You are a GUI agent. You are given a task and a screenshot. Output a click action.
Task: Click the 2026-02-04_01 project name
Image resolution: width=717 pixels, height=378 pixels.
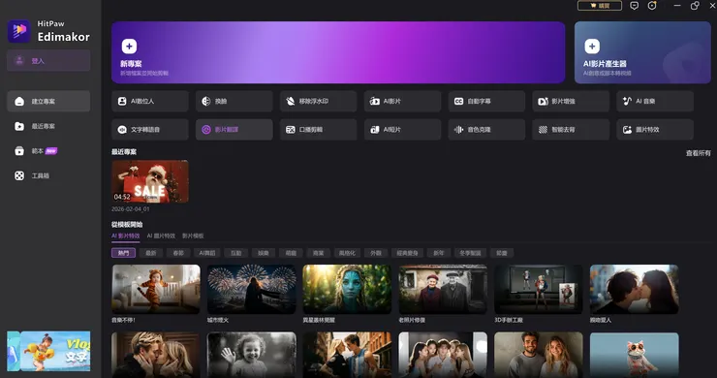tap(131, 209)
